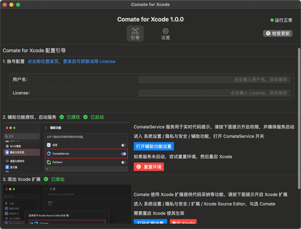The height and width of the screenshot is (229, 301).
Task: Click the line 需要重启 Xcode 使其生效
Action: pos(159,213)
